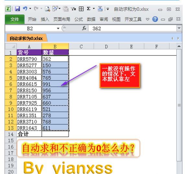185x174 pixels.
Task: Click the 数量 header cell
Action: click(55, 52)
